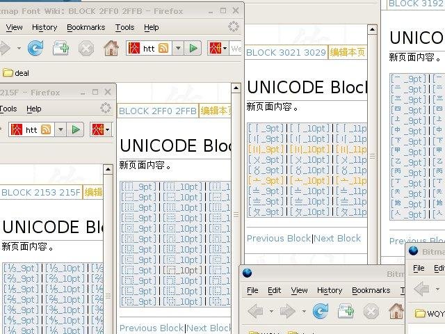Screen dimensions: 445x334
Task: Click red search engine icon in 215F Firefox window
Action: [98, 130]
